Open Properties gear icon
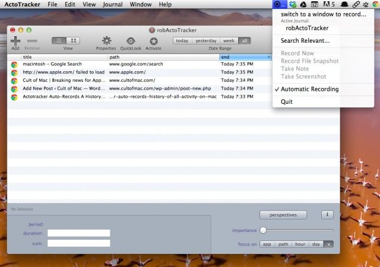This screenshot has height=267, width=380. click(107, 41)
